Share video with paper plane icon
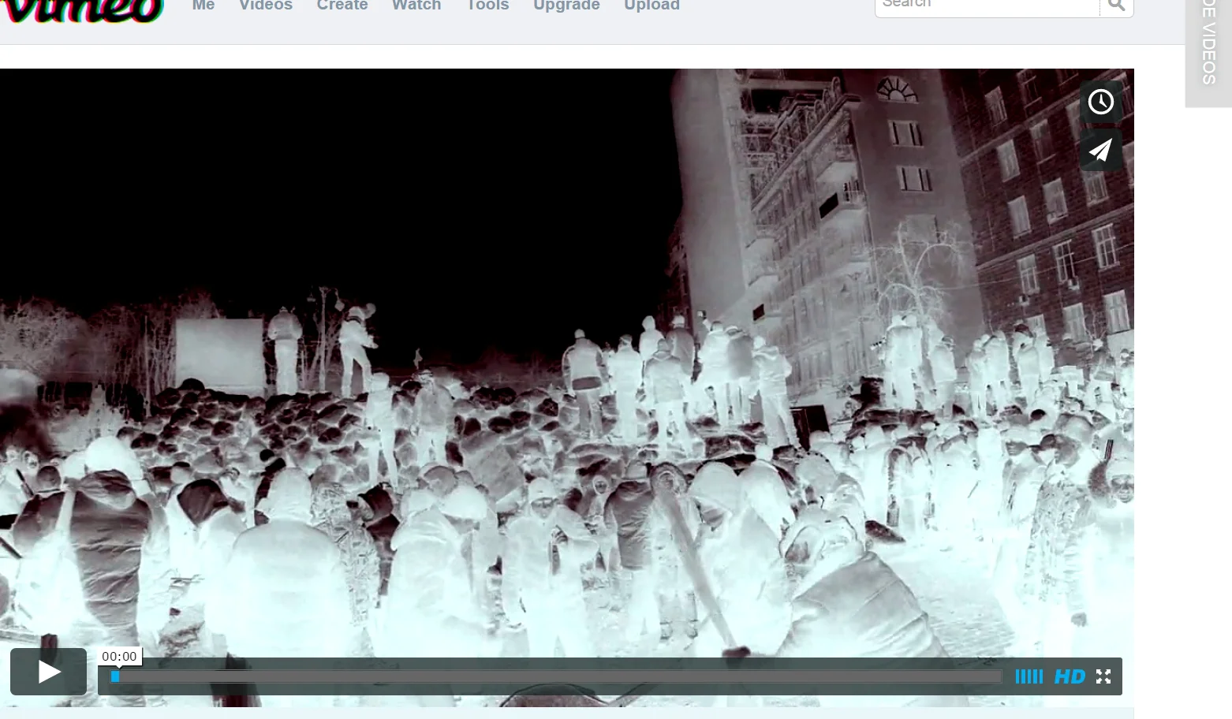Image resolution: width=1232 pixels, height=719 pixels. (x=1101, y=150)
